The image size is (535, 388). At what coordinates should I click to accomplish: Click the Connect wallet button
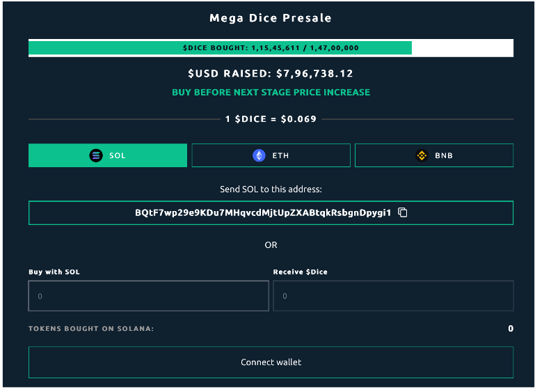click(x=271, y=362)
